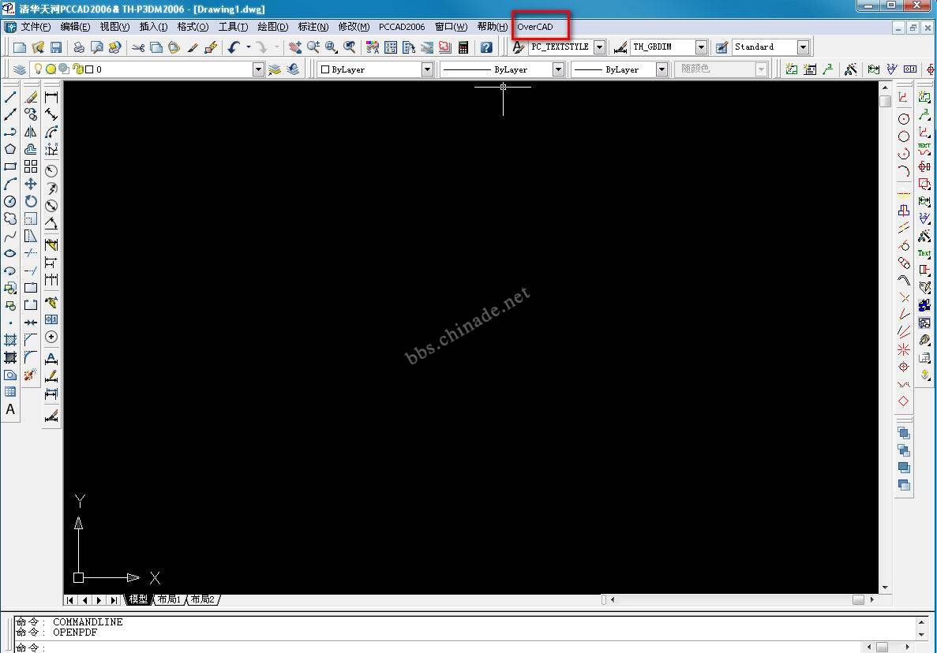Click the Cut (scissors) icon
The image size is (937, 653).
138,47
